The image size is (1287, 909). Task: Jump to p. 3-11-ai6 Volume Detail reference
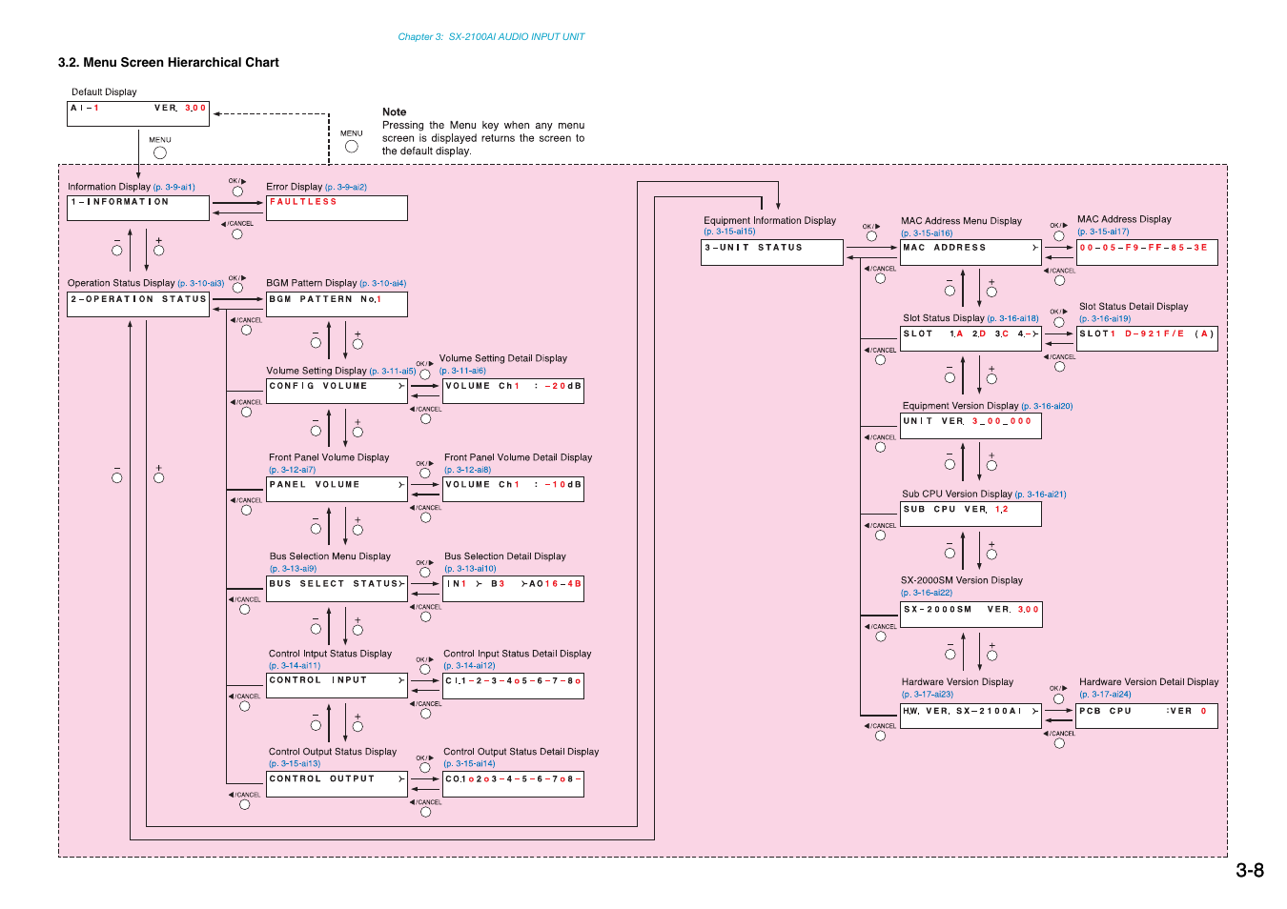[462, 372]
